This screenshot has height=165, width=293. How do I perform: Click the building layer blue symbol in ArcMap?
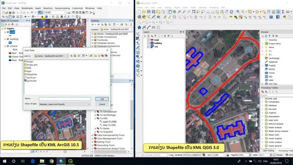tap(10, 43)
